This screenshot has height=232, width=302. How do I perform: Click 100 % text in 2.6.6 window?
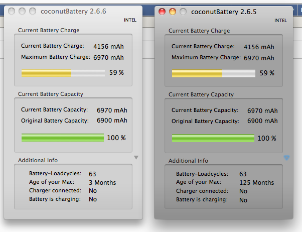tap(116, 138)
